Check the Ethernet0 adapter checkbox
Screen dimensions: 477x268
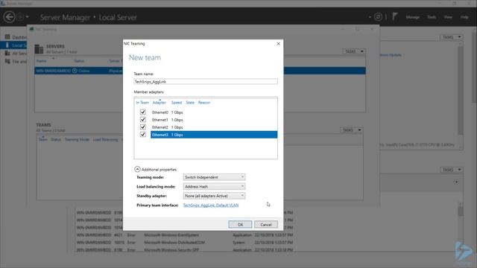click(142, 112)
